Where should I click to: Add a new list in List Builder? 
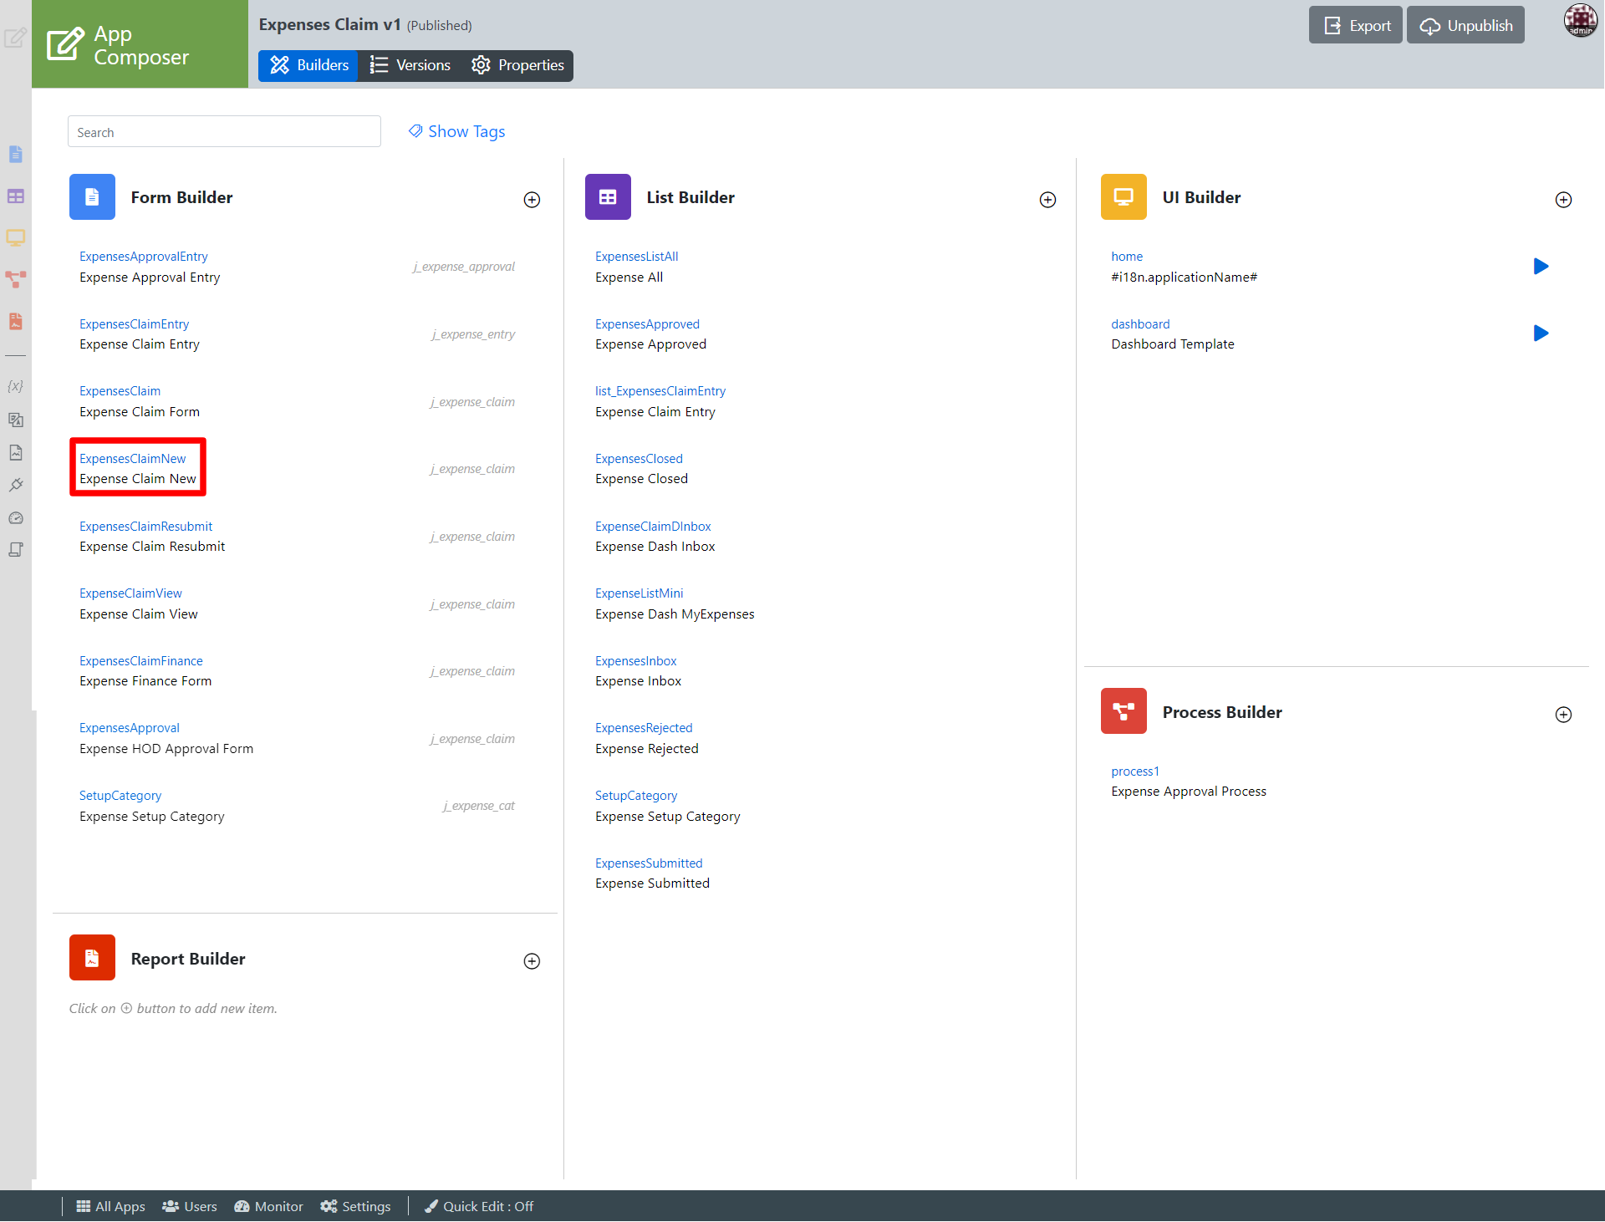tap(1047, 200)
